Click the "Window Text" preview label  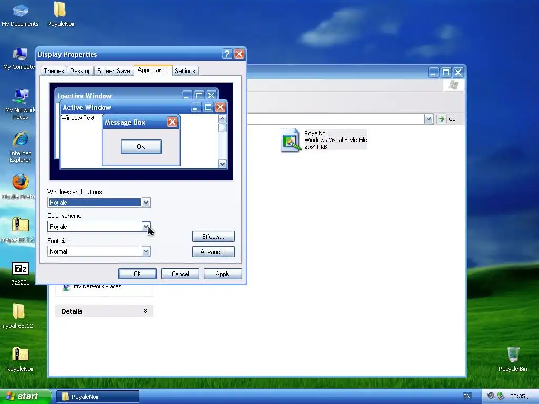[78, 117]
